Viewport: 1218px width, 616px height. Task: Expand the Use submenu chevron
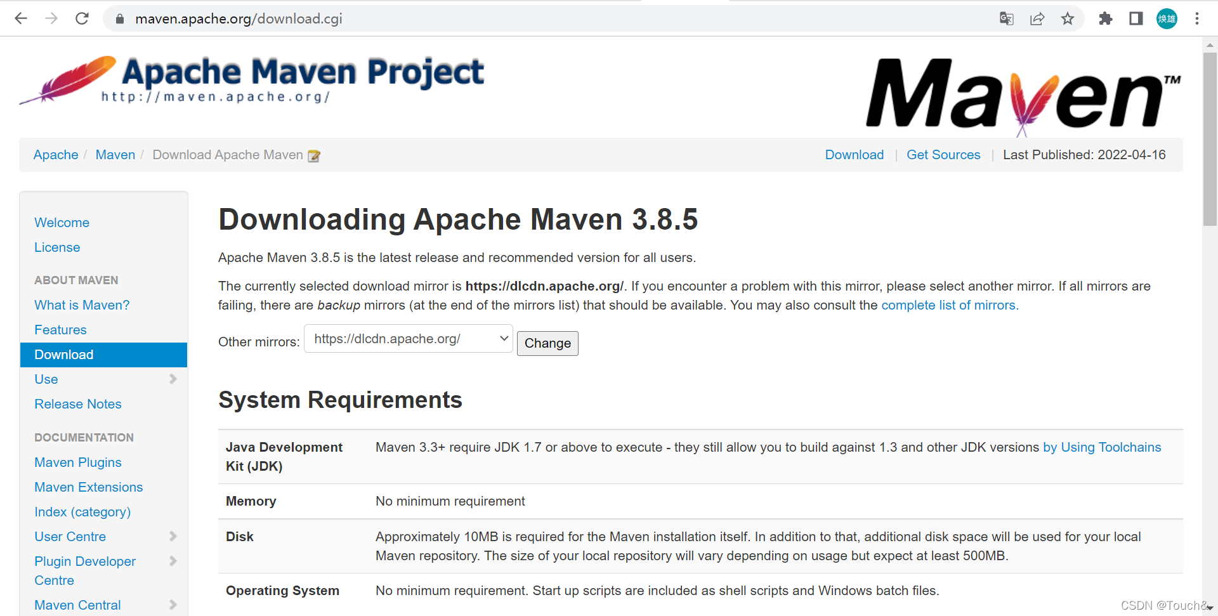click(173, 379)
